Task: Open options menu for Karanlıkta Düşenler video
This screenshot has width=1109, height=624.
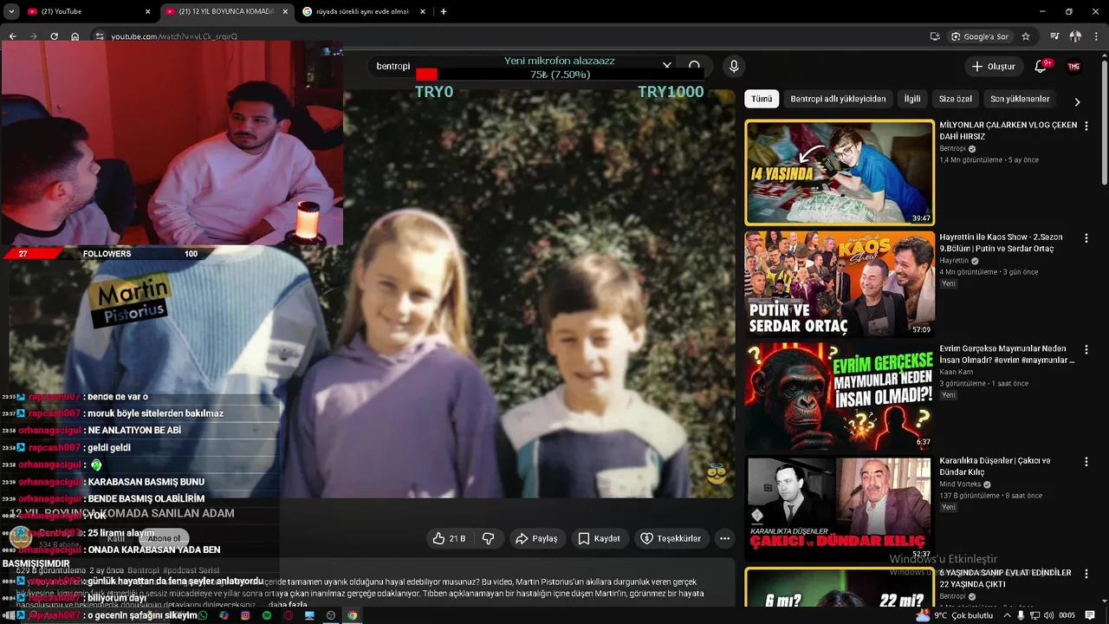Action: pos(1086,461)
